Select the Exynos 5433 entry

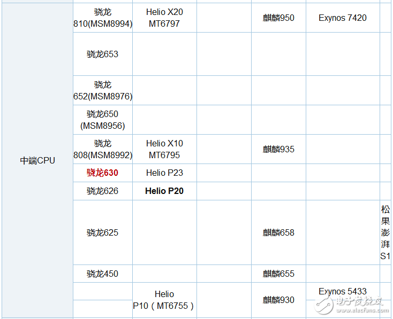(x=343, y=291)
